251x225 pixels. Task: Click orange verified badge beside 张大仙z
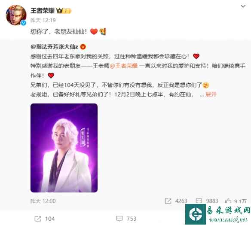[x=83, y=47]
